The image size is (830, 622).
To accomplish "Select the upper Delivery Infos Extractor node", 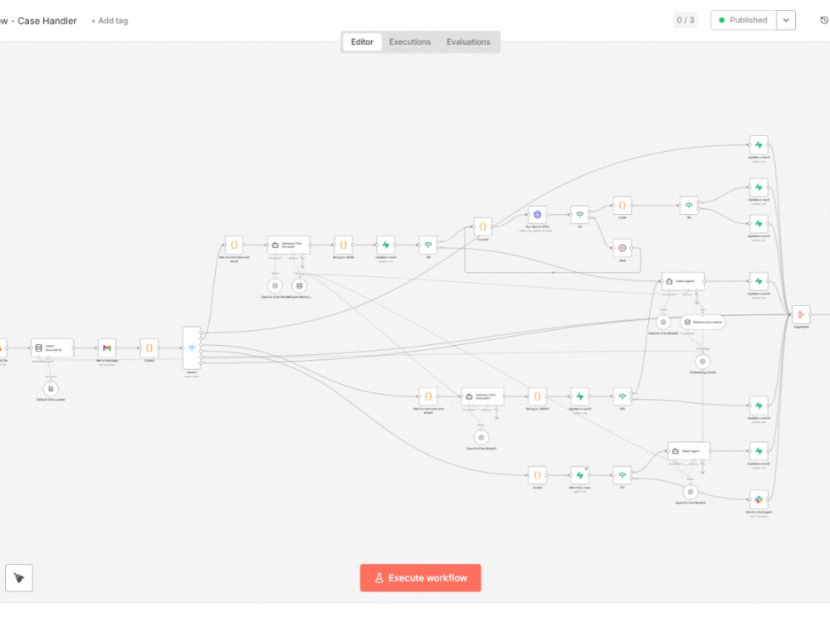I will [x=289, y=245].
